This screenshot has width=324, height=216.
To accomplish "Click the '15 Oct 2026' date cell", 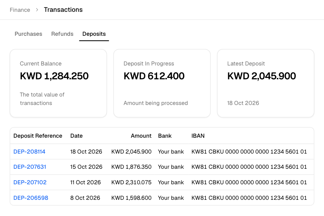I will pyautogui.click(x=86, y=167).
